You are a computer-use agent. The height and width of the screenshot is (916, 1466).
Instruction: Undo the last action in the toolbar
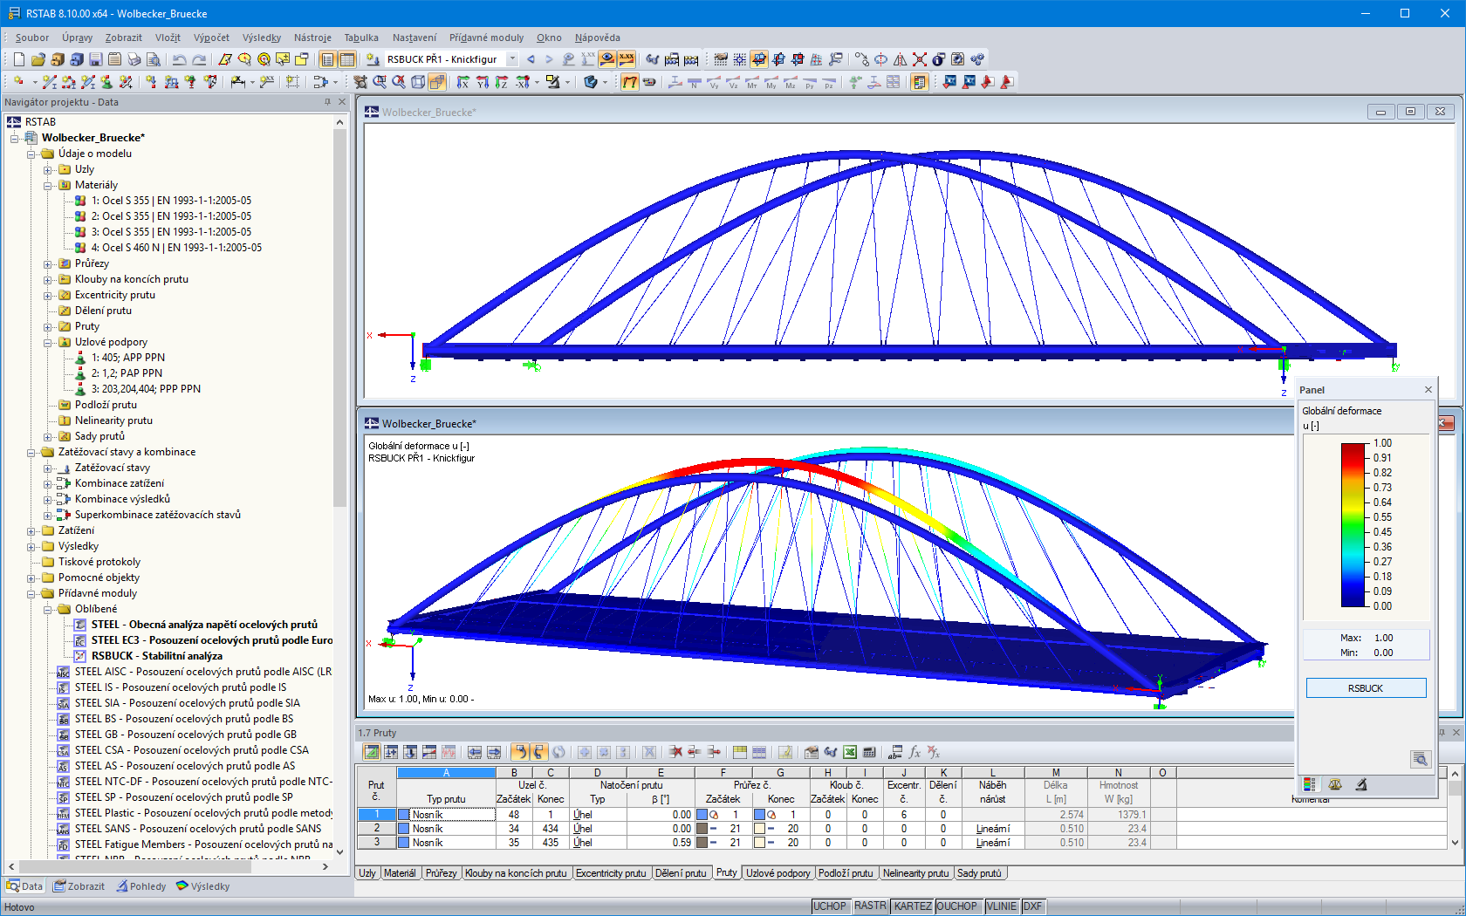coord(180,59)
